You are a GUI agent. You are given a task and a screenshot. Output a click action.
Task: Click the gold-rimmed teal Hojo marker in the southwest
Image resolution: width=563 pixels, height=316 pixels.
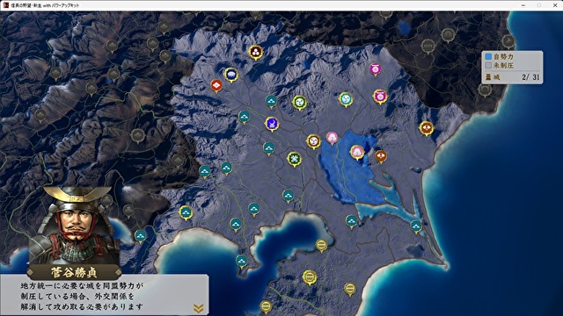[x=186, y=212]
